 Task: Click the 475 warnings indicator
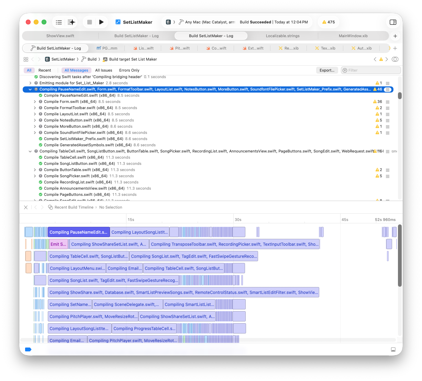(329, 22)
